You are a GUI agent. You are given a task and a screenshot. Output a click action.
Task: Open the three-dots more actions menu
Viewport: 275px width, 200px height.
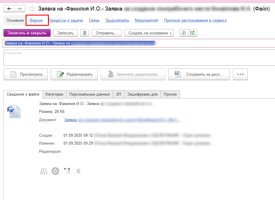click(x=240, y=74)
